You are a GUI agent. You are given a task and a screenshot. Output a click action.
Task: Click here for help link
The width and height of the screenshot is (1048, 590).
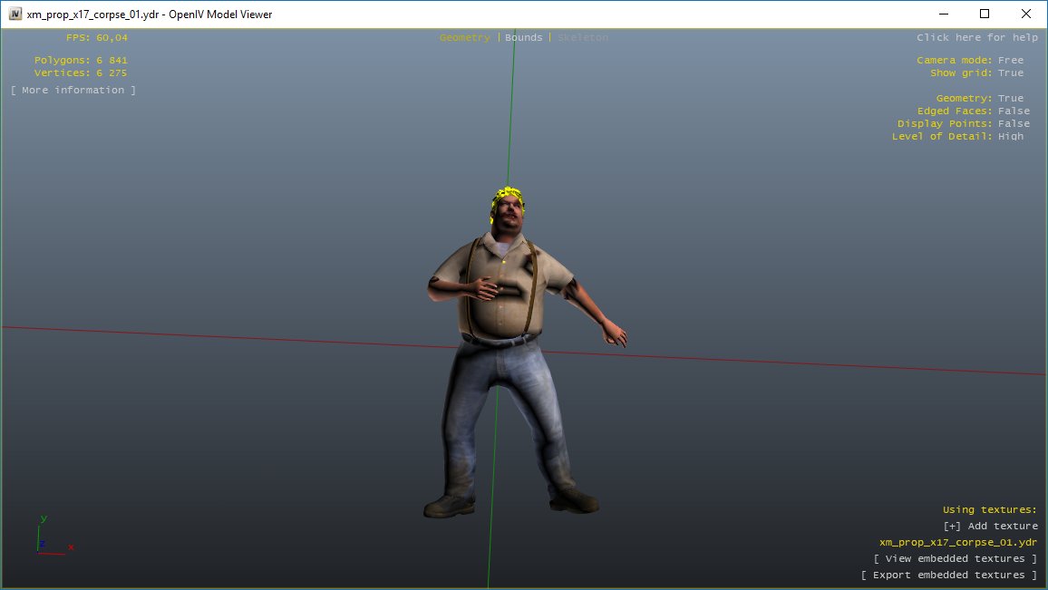click(976, 37)
